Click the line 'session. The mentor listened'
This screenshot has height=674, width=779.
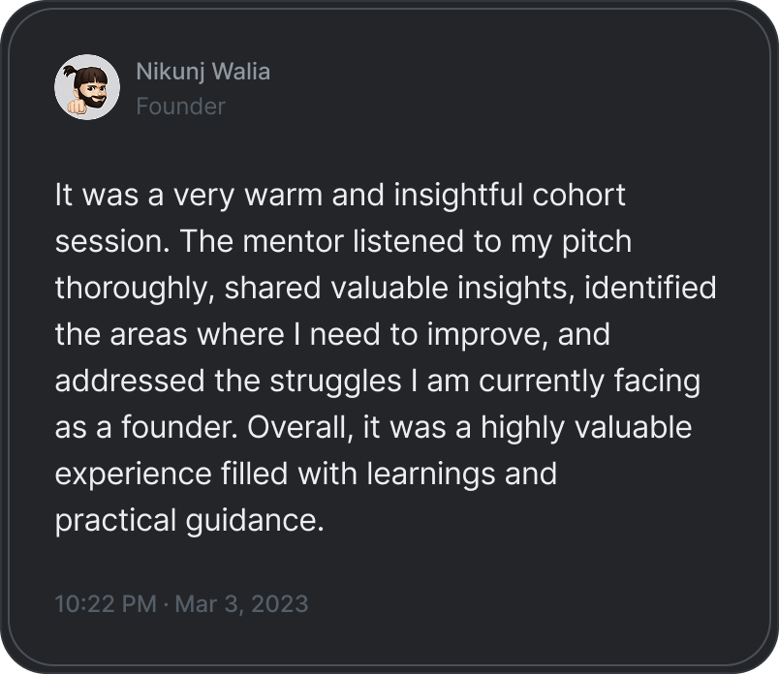click(x=343, y=241)
